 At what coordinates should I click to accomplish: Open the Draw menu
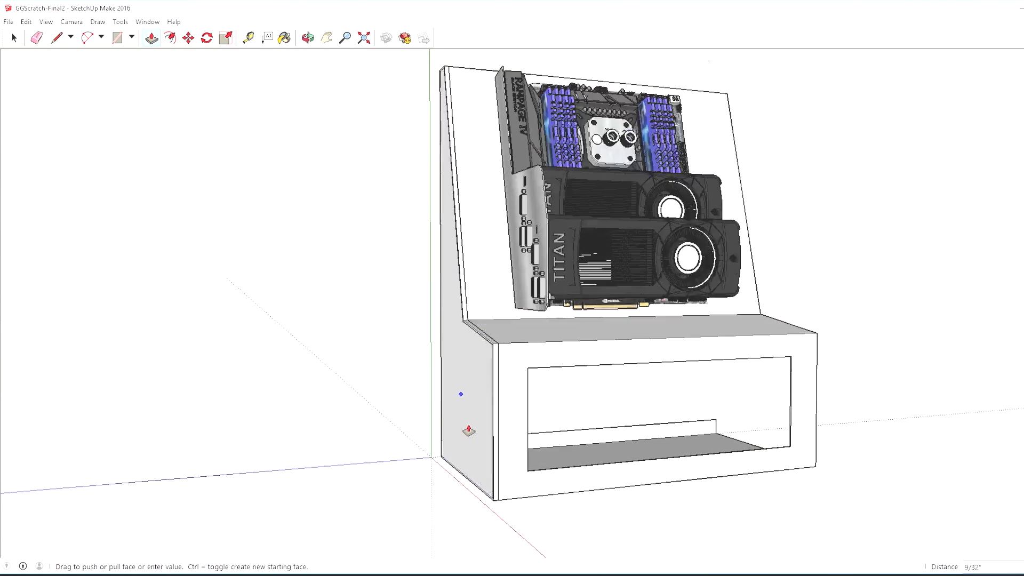[98, 22]
